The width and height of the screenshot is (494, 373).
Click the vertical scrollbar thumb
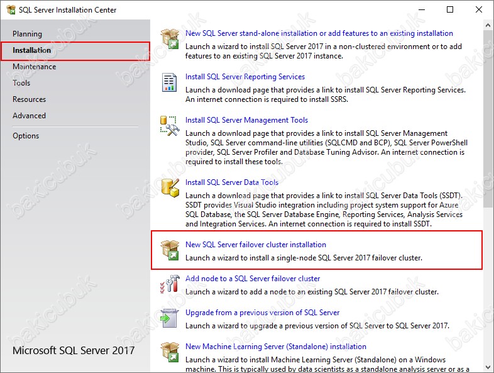pyautogui.click(x=488, y=119)
